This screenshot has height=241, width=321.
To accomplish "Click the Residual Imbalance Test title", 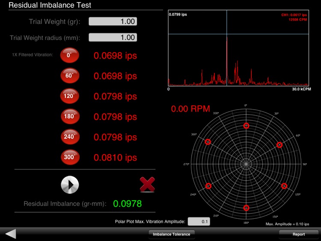I will click(50, 5).
